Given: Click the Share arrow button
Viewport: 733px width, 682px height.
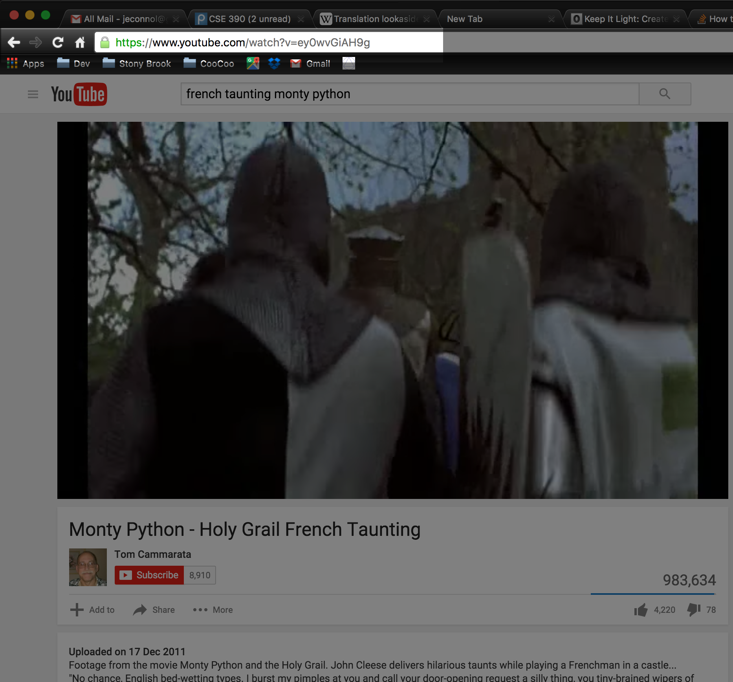Looking at the screenshot, I should coord(154,610).
